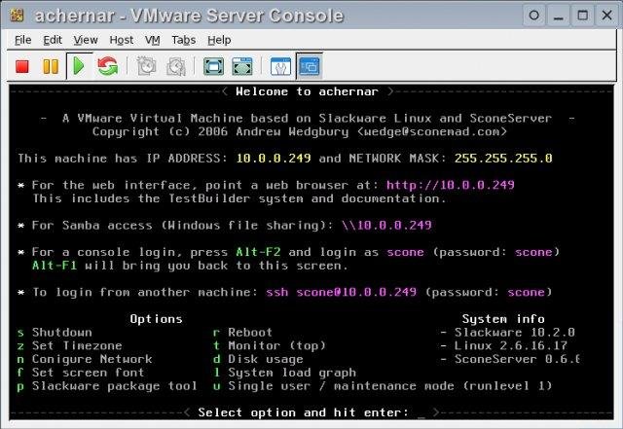Screen dimensions: 623x429
Task: Reset the virtual machine via red-green arrows
Action: [108, 66]
